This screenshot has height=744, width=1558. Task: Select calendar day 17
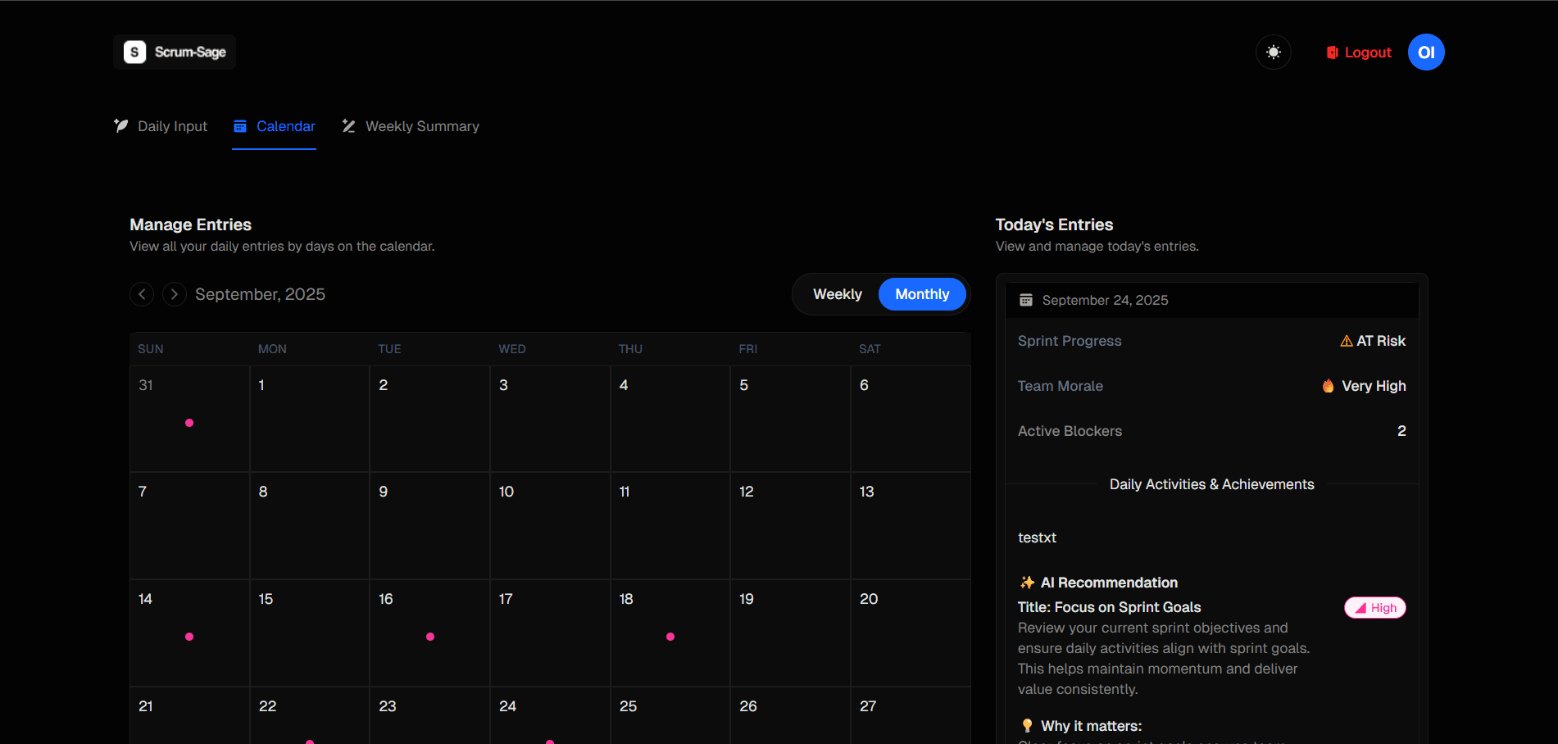550,633
